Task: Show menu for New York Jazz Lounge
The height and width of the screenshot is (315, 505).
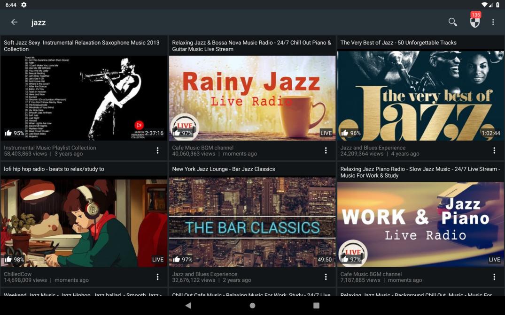Action: [326, 277]
